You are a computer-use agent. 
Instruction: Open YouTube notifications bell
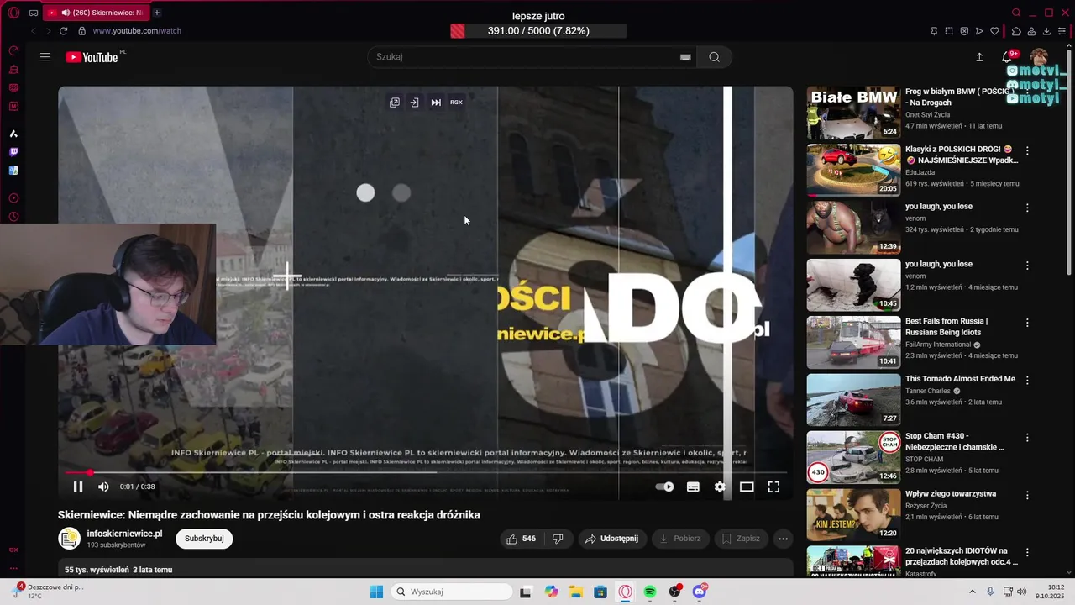click(1007, 57)
